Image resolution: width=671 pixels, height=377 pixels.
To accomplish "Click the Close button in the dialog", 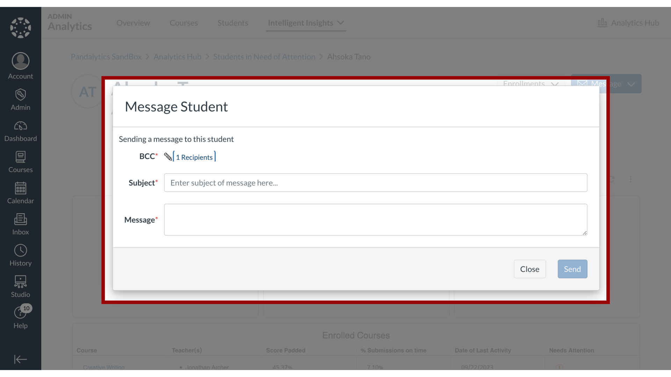I will (x=530, y=269).
